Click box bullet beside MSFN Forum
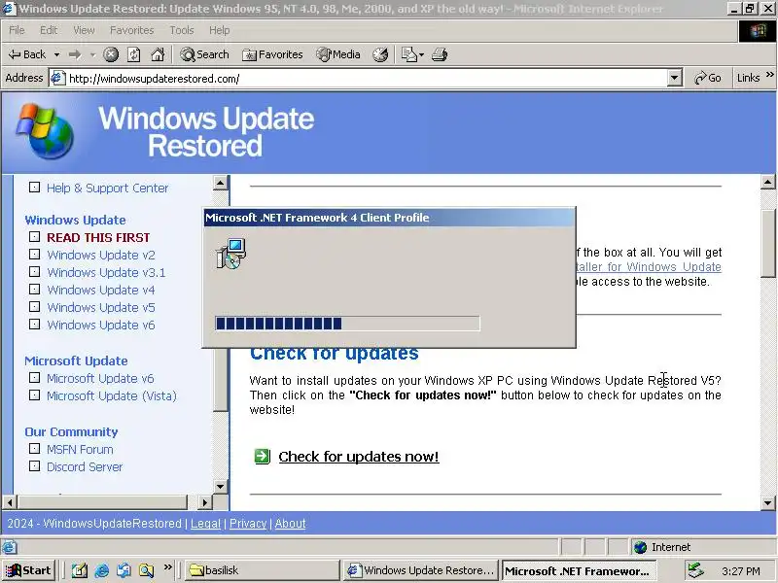This screenshot has width=778, height=583. click(34, 449)
